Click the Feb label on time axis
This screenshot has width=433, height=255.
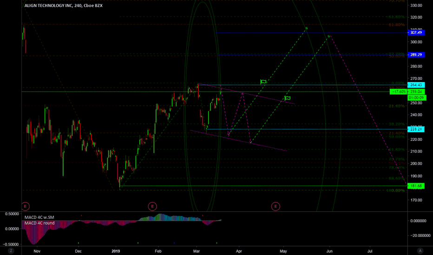point(158,251)
